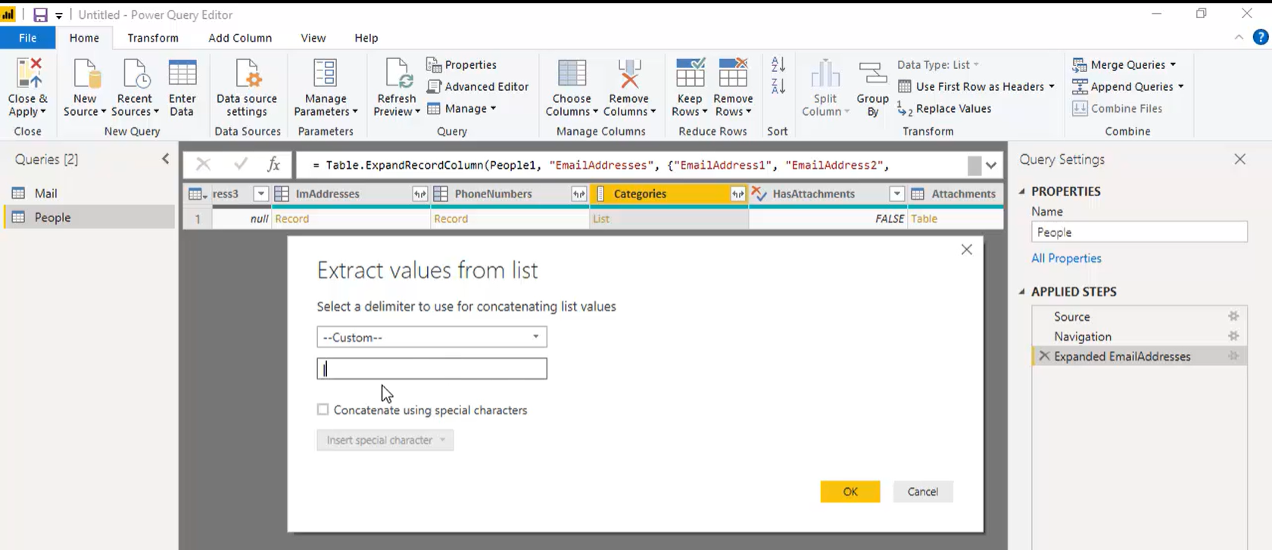Click the custom delimiter text field
This screenshot has width=1272, height=550.
(x=432, y=368)
